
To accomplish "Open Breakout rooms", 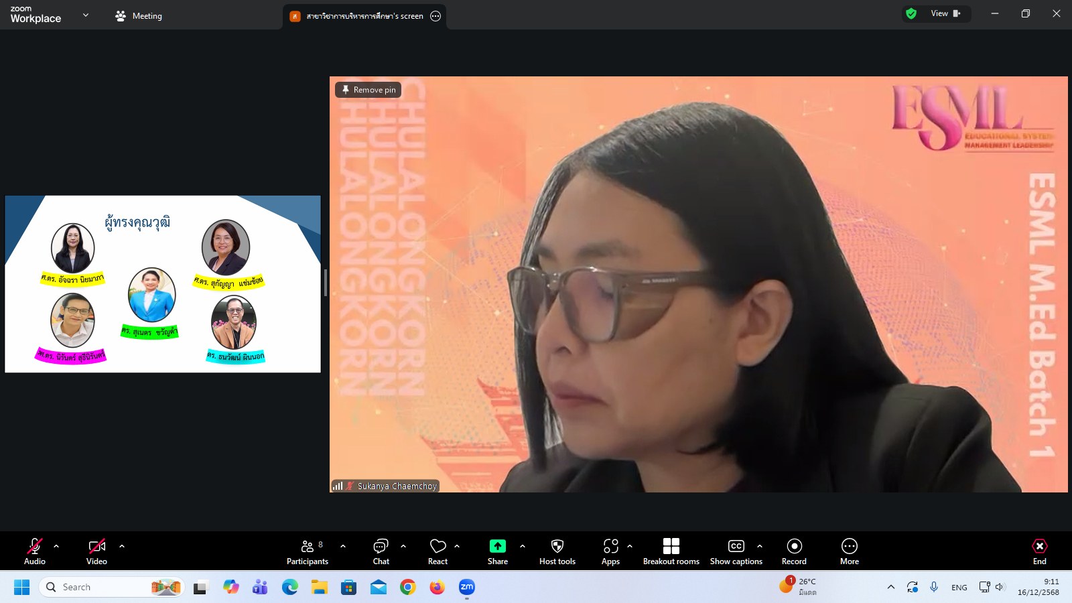I will [x=671, y=552].
